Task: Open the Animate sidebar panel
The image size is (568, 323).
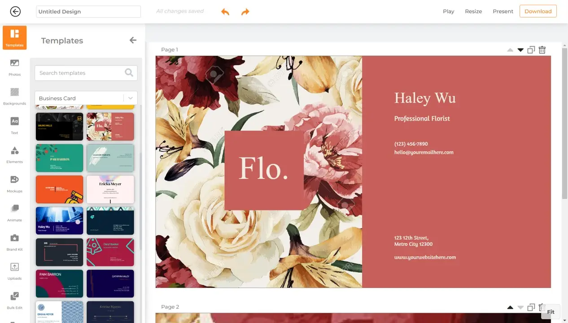Action: coord(14,213)
